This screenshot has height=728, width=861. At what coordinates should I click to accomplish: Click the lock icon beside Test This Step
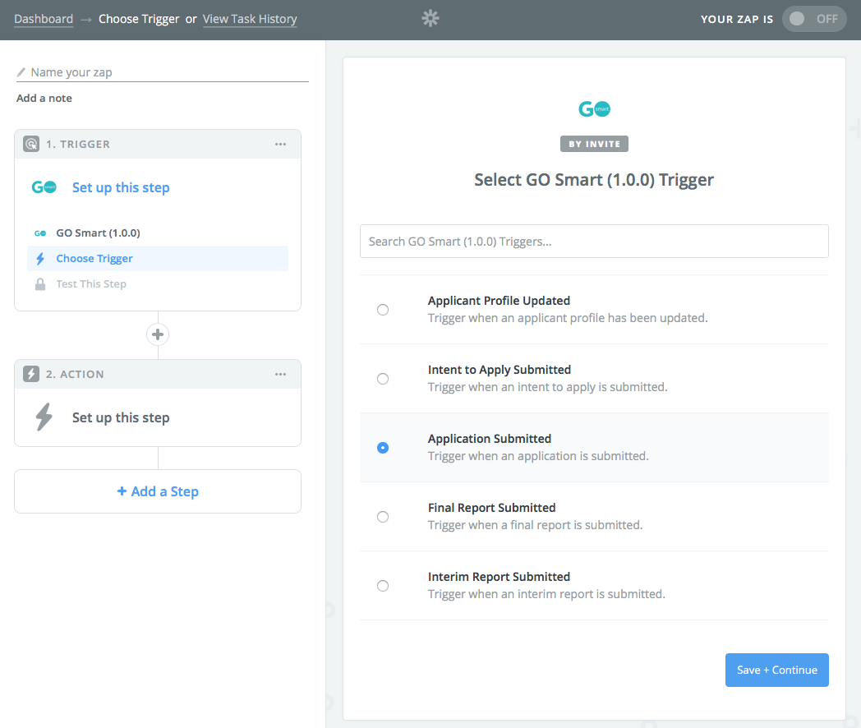40,283
